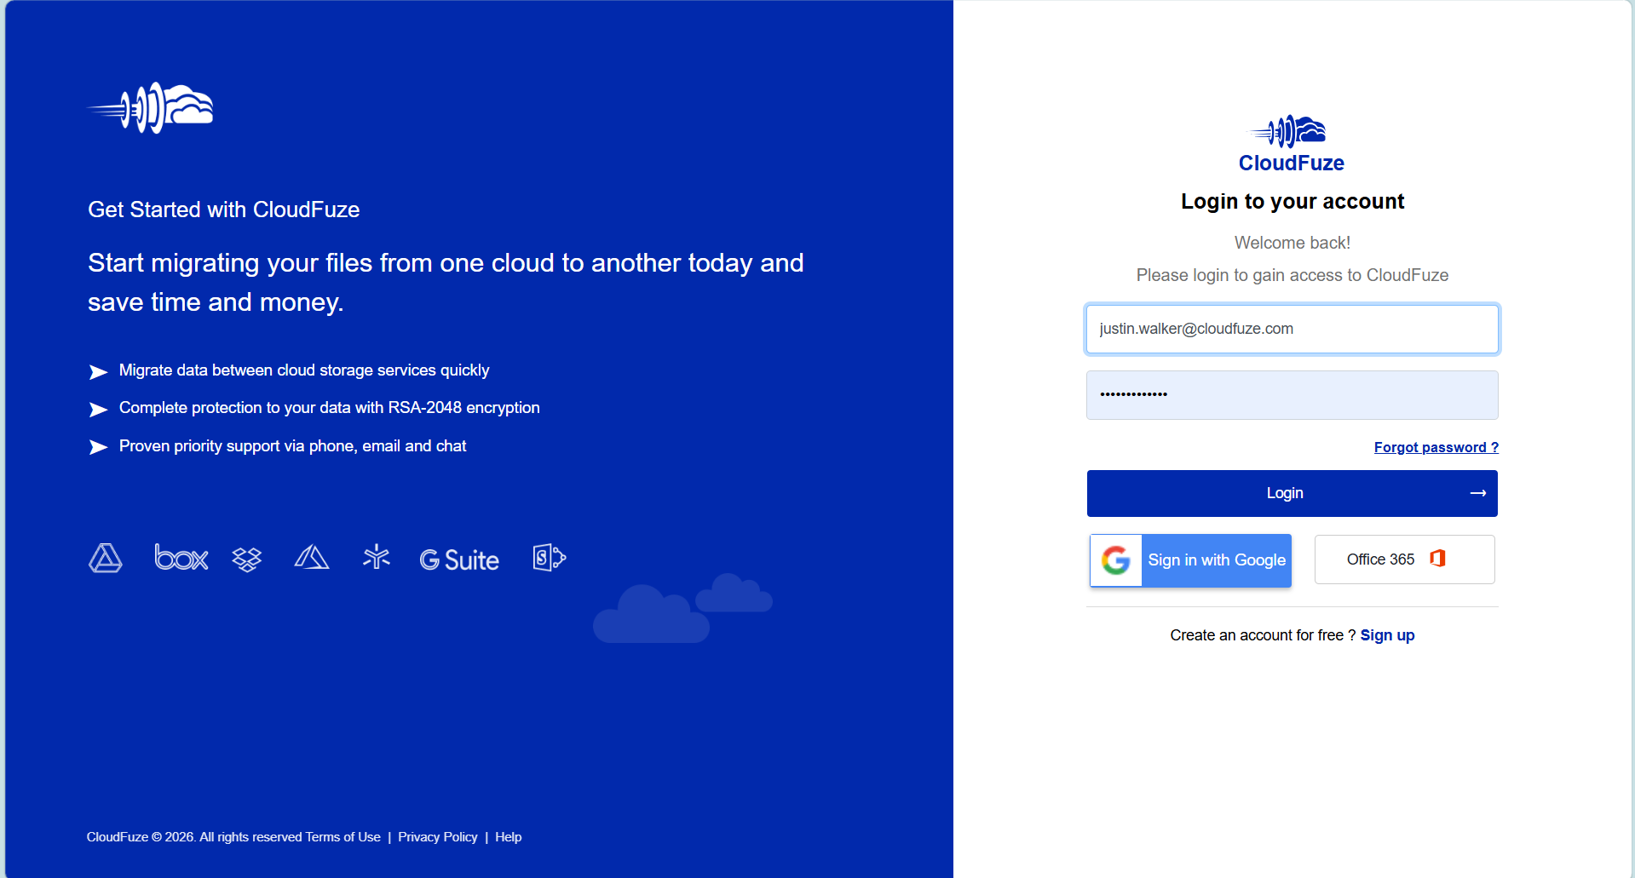Image resolution: width=1635 pixels, height=878 pixels.
Task: Click the Dropbox service icon
Action: point(247,560)
